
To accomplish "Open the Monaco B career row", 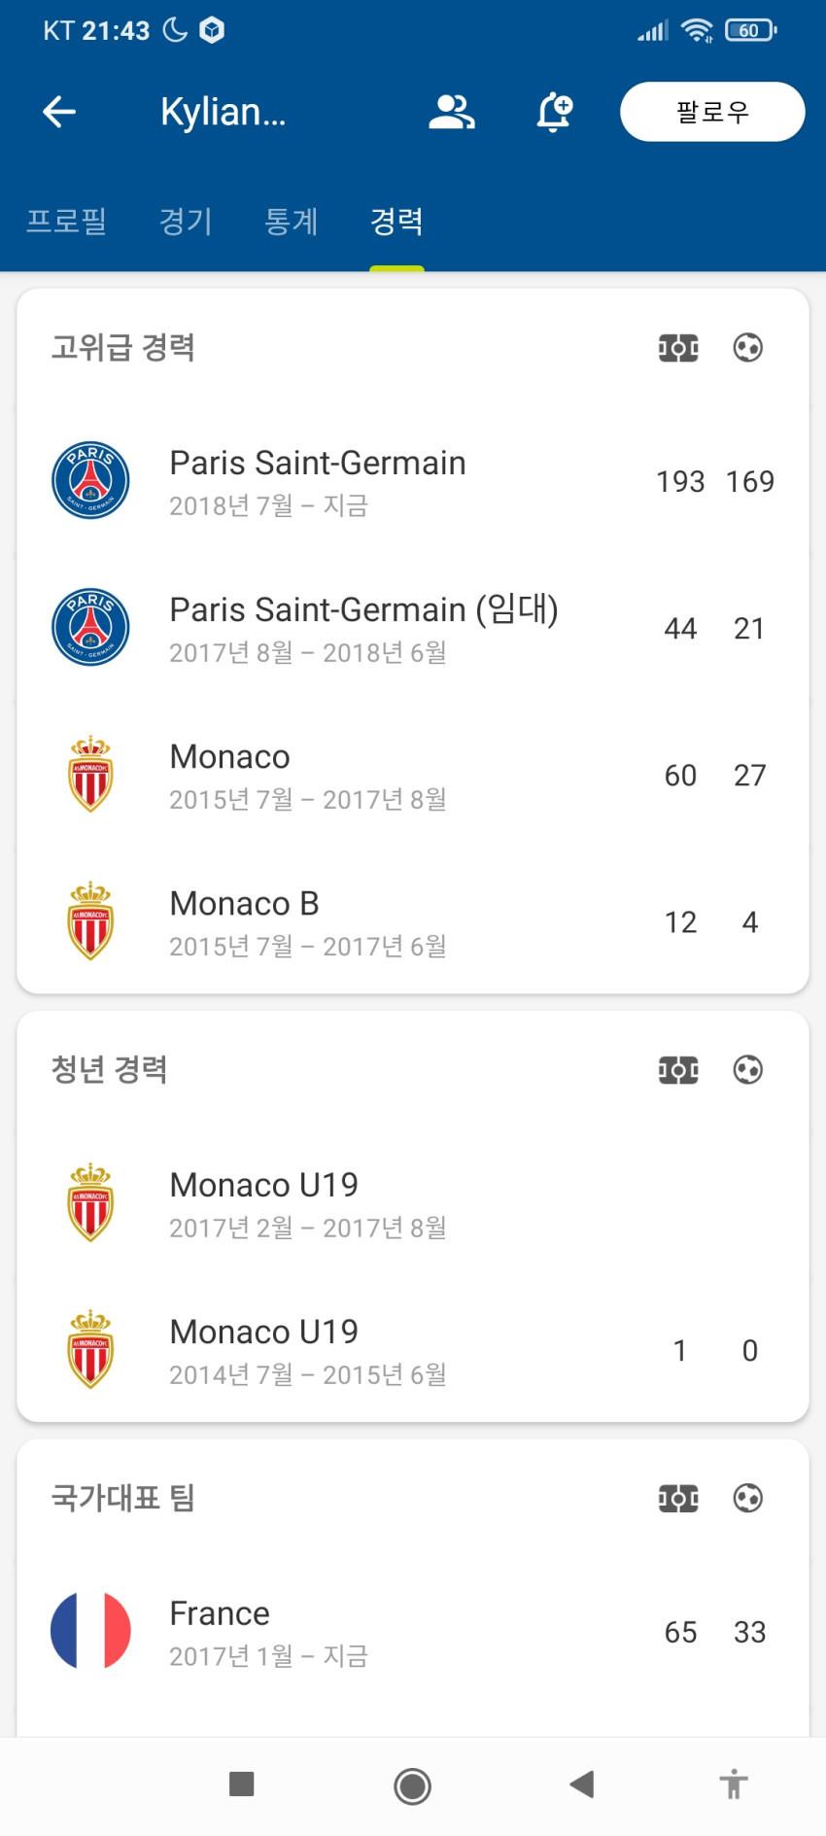I will [413, 921].
